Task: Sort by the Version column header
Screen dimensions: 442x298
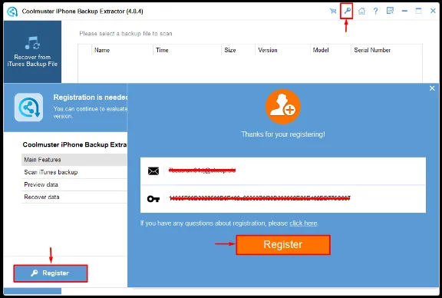Action: coord(282,50)
